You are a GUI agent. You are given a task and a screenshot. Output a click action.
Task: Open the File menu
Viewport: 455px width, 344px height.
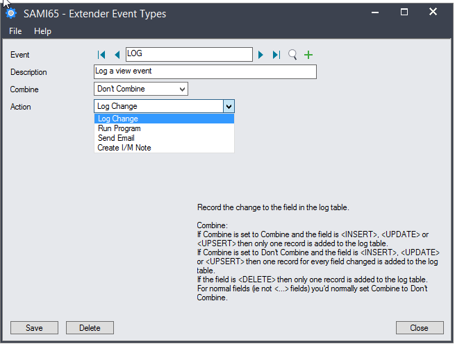15,31
